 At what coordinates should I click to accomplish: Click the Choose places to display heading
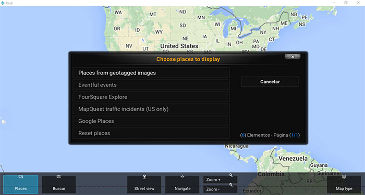pos(188,59)
